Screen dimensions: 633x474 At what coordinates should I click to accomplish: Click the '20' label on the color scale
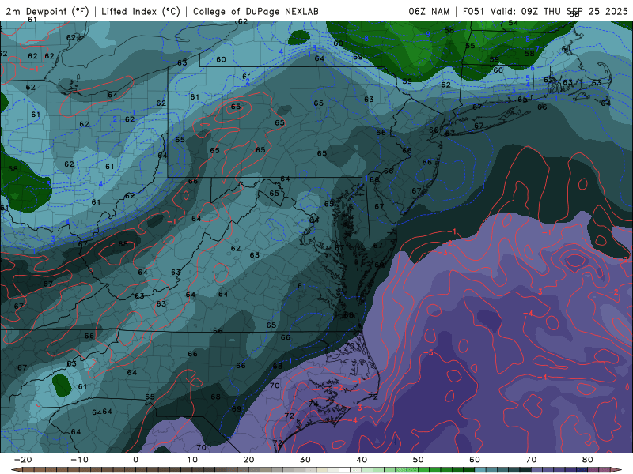click(248, 460)
